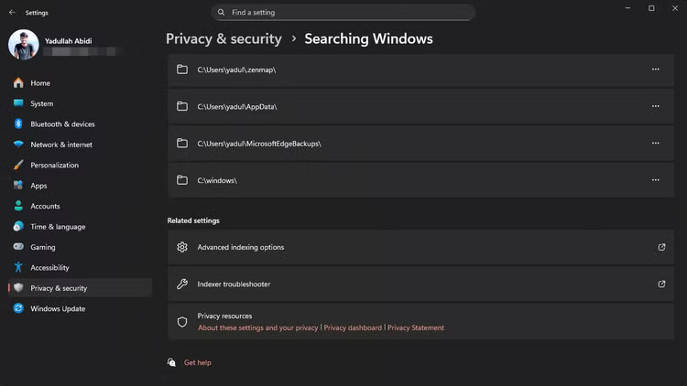Open more options for C:\windows\ folder
Viewport: 687px width, 386px height.
pos(655,180)
